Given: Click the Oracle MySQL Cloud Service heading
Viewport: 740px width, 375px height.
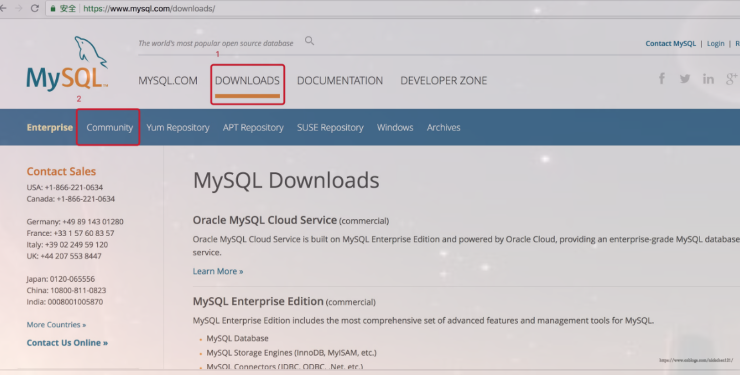Looking at the screenshot, I should pos(265,220).
